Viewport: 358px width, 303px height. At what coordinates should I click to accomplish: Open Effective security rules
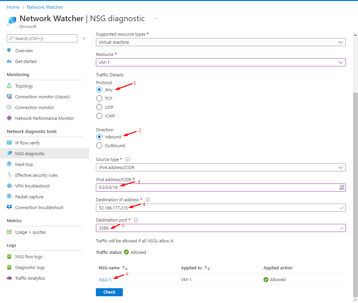(x=36, y=175)
